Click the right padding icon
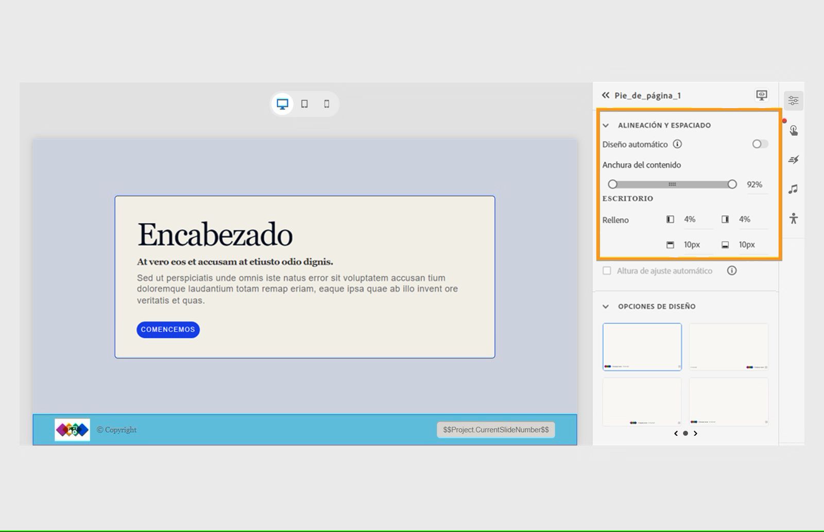The width and height of the screenshot is (824, 532). pyautogui.click(x=725, y=219)
